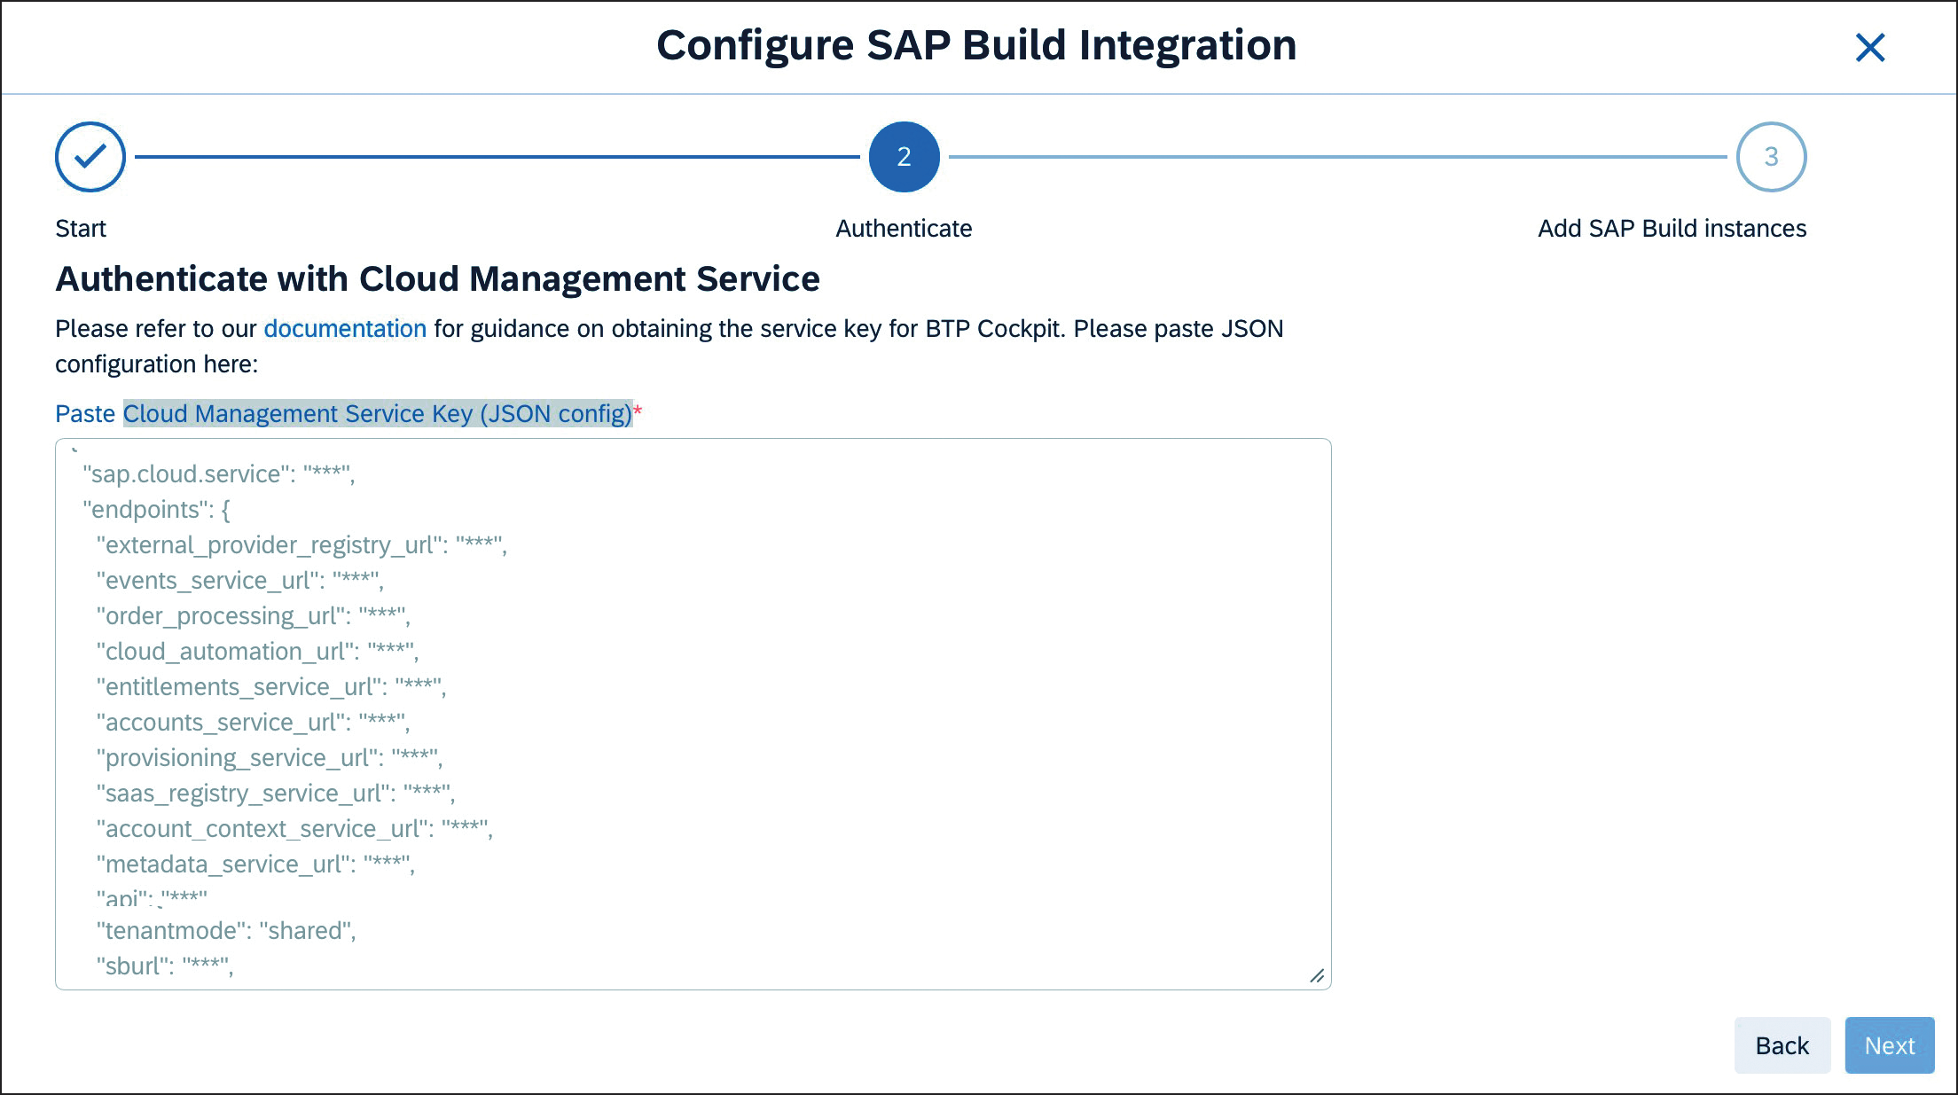Screen dimensions: 1958x1095
Task: Click the "sap.cloud.service" line in the textarea
Action: pyautogui.click(x=218, y=474)
